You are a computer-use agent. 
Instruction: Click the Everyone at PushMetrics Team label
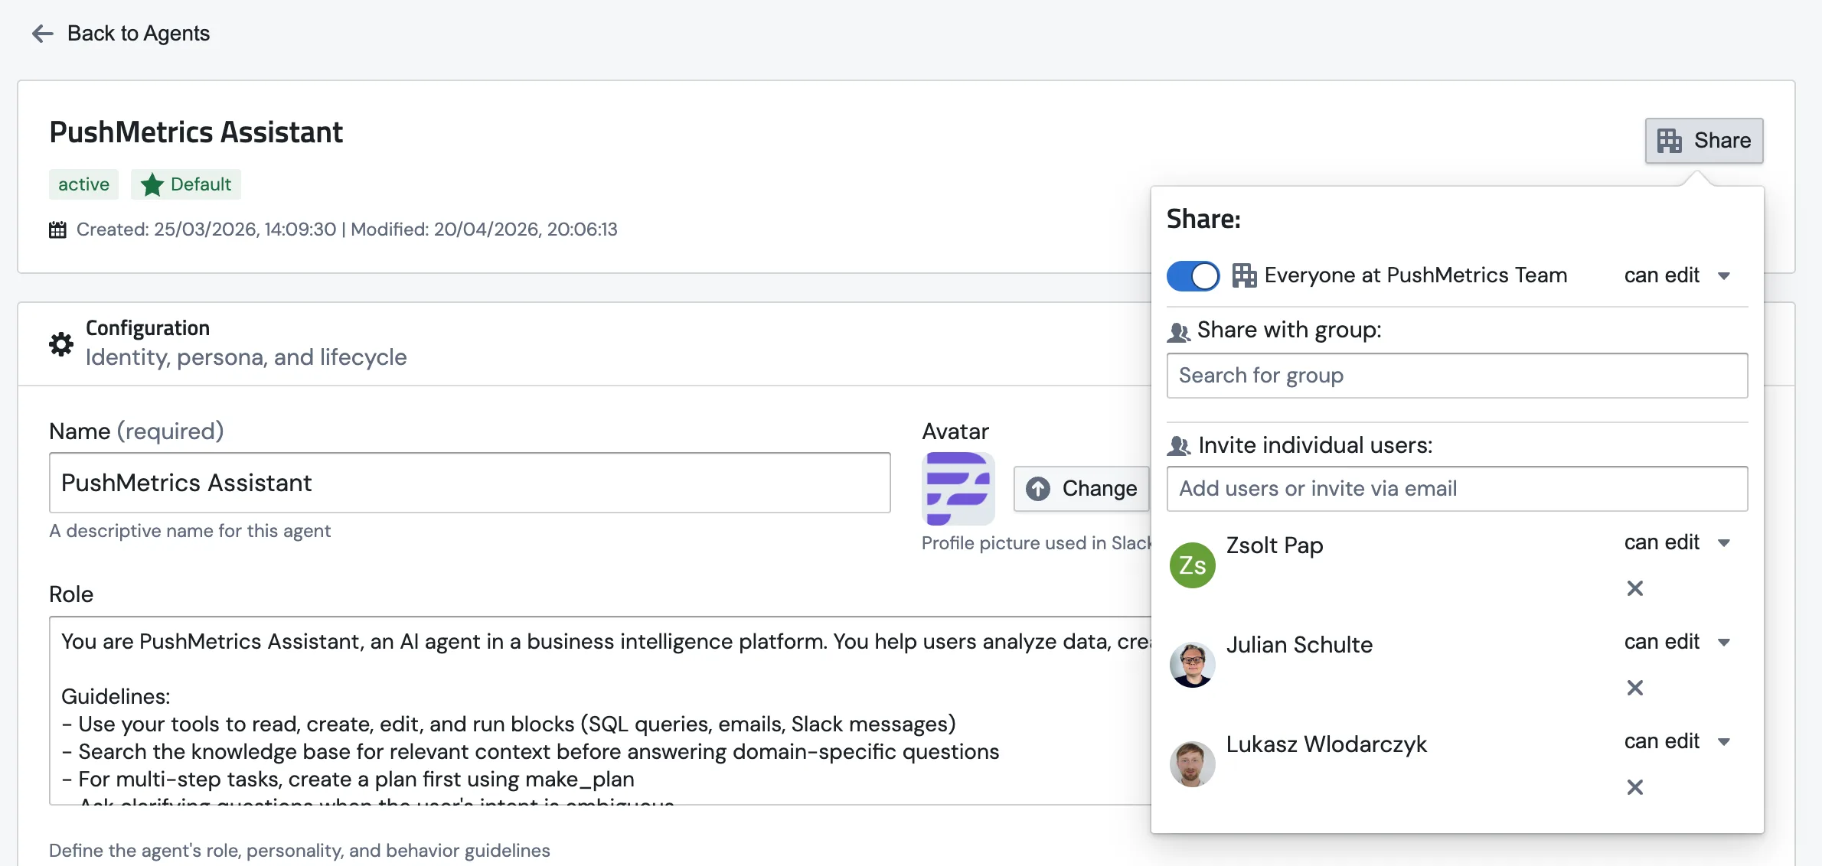1415,275
